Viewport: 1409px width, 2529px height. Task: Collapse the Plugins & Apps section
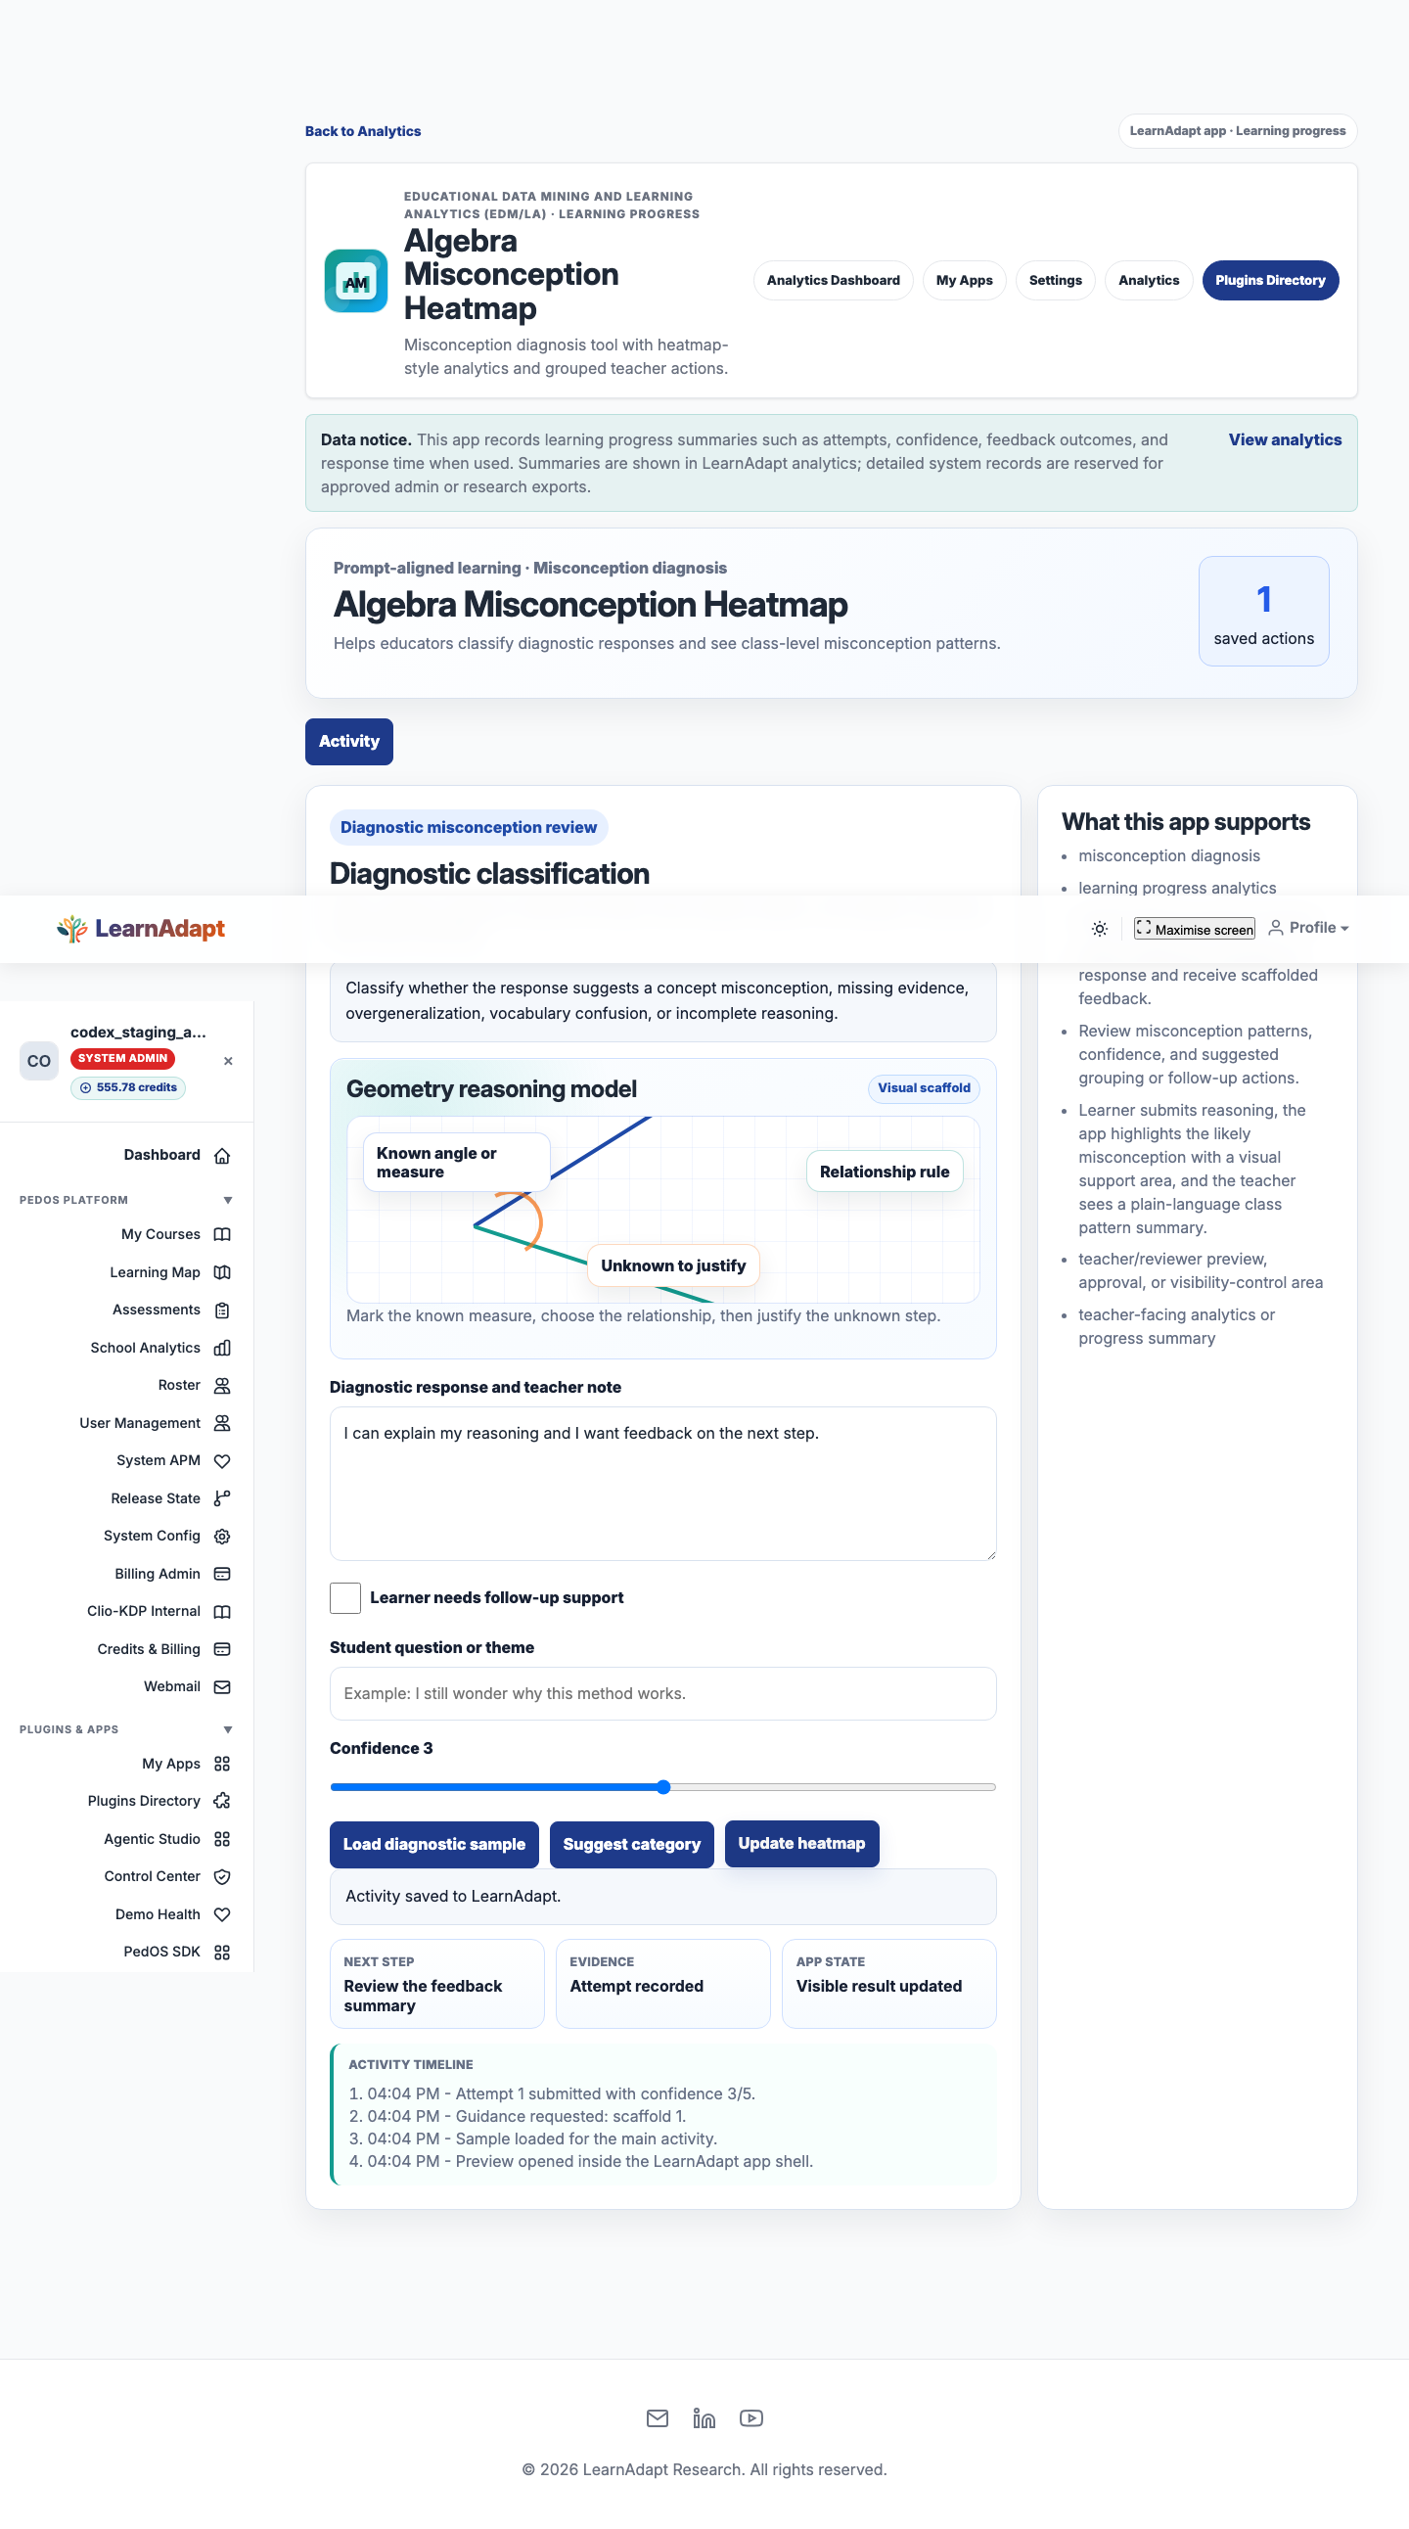(x=228, y=1729)
